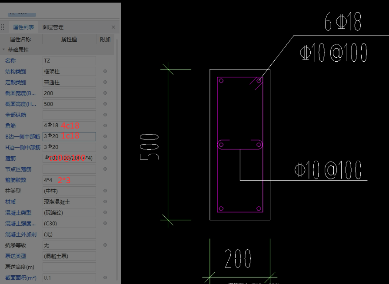Toggle 附加 circle for 结构类别 row
The width and height of the screenshot is (389, 284).
pos(105,71)
